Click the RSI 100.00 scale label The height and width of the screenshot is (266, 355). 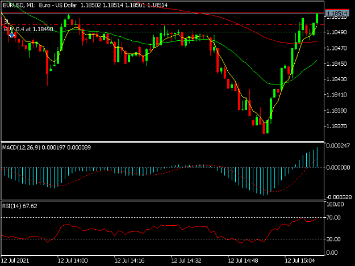tap(335, 204)
